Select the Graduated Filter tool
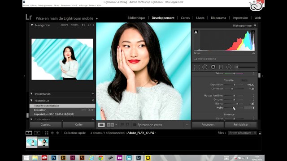The width and height of the screenshot is (287, 161). click(x=221, y=67)
